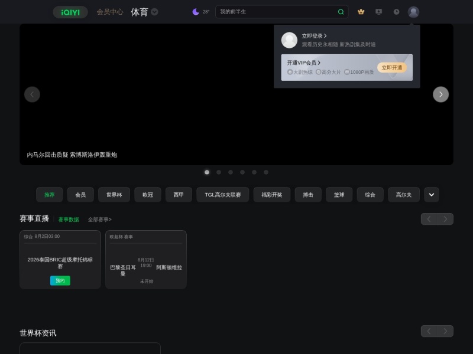The width and height of the screenshot is (473, 354).
Task: Click the green search magnifier icon
Action: [341, 12]
